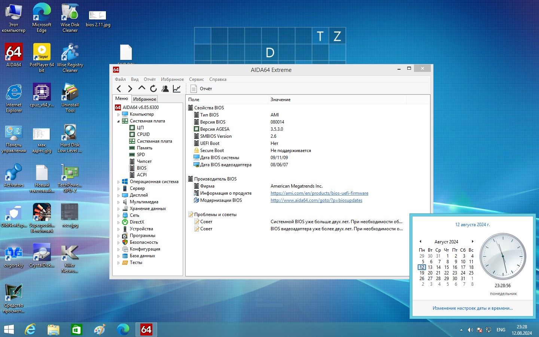This screenshot has height=337, width=539.
Task: Open the aida64.com biosupdates link
Action: tap(316, 200)
